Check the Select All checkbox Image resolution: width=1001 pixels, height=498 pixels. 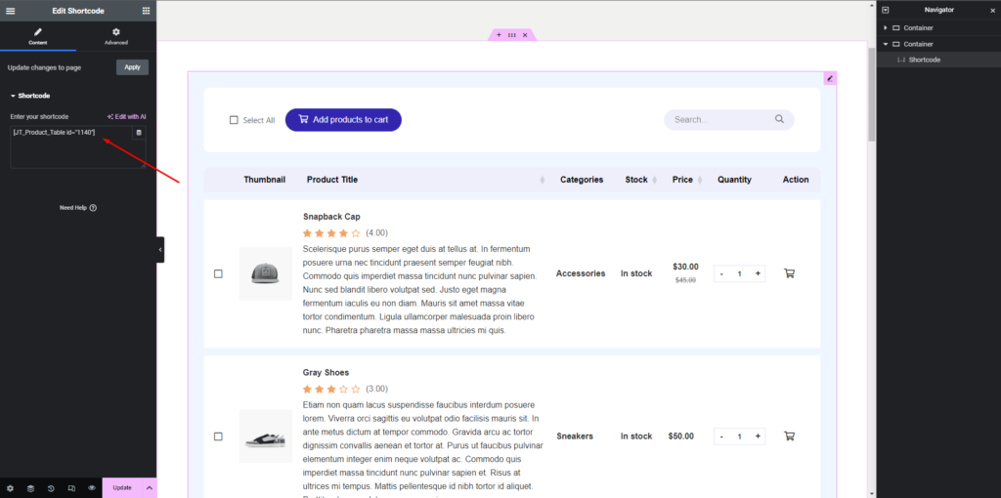coord(234,120)
